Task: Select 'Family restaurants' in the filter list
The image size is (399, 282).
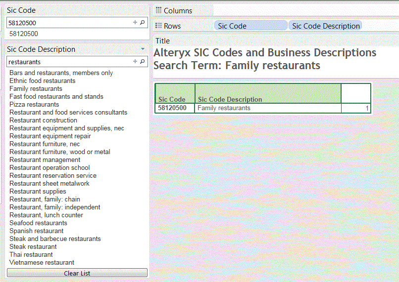Action: click(x=36, y=88)
